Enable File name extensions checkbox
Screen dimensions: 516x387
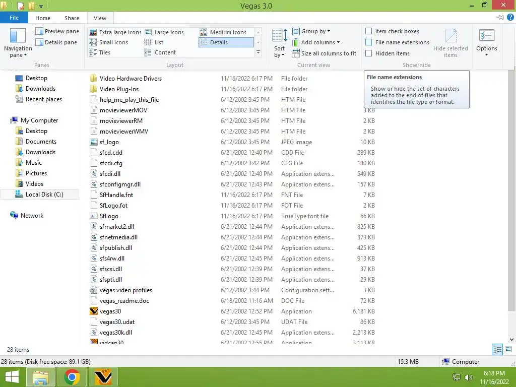point(369,42)
